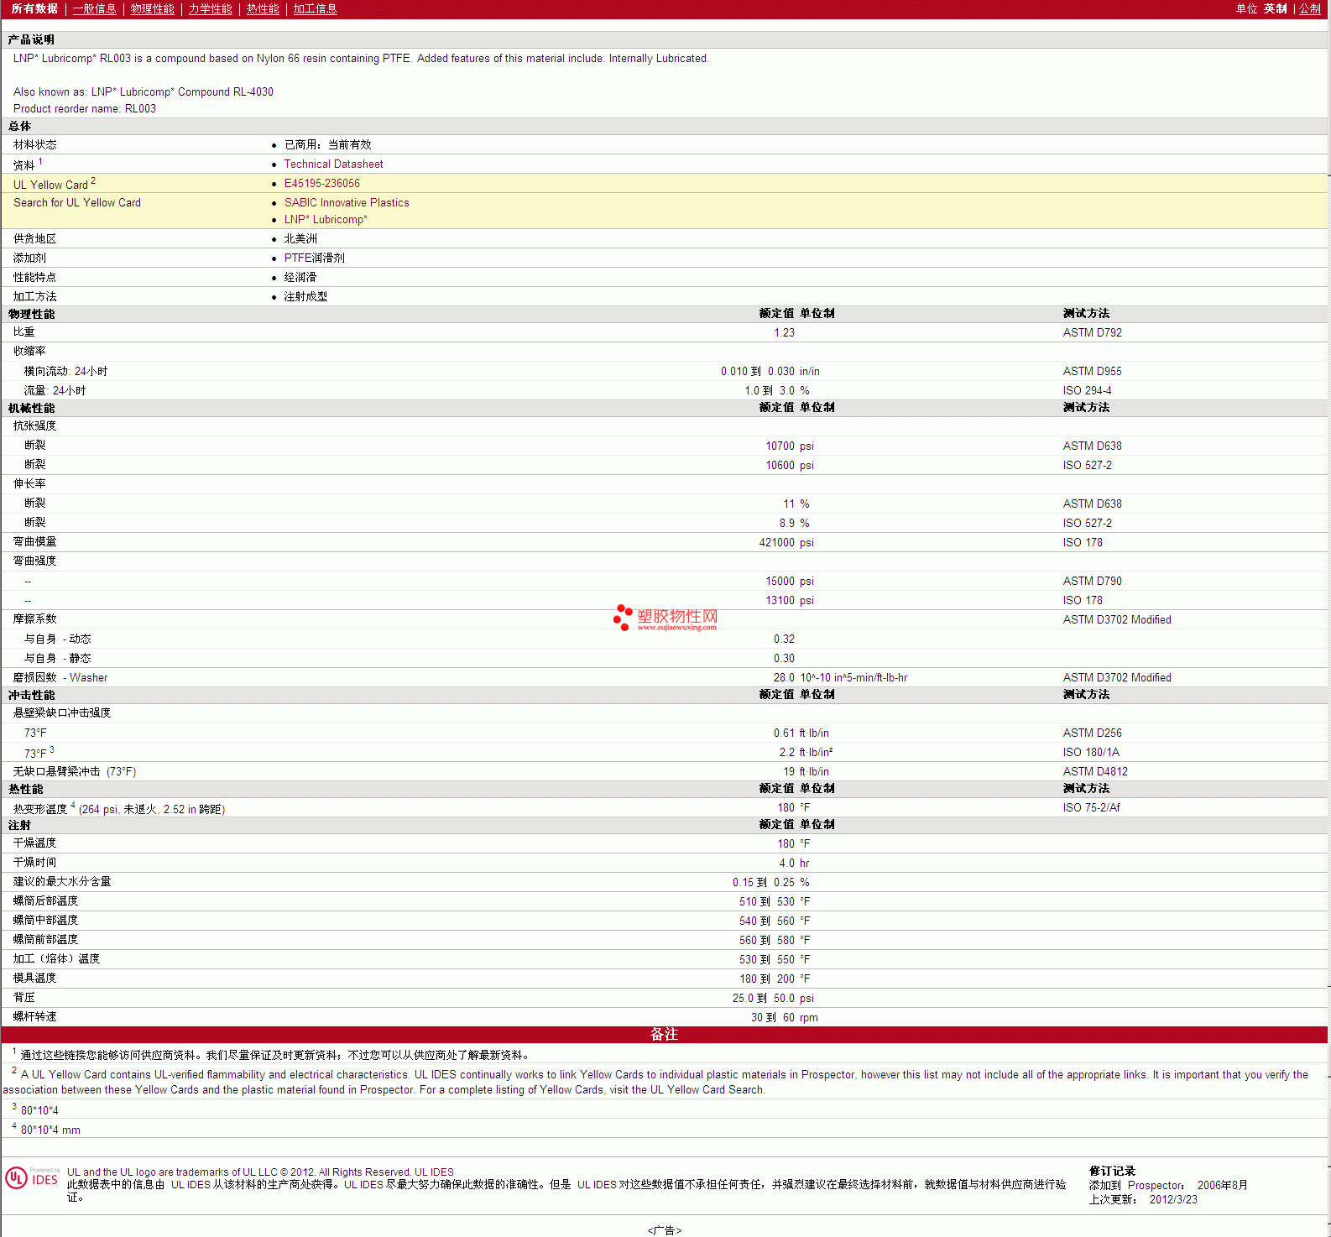The width and height of the screenshot is (1331, 1237).
Task: Select the 背压 row label
Action: (23, 998)
